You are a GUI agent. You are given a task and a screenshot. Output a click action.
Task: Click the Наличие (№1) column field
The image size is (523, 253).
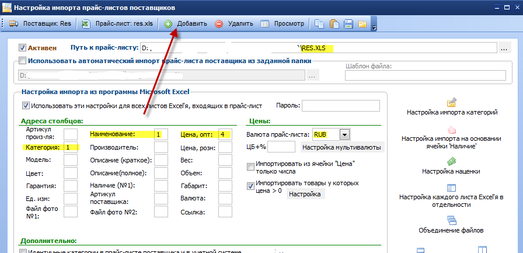click(x=161, y=186)
